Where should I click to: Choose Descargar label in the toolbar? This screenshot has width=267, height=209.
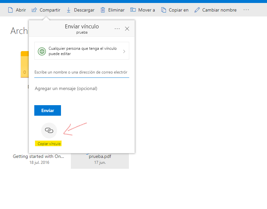pos(84,10)
